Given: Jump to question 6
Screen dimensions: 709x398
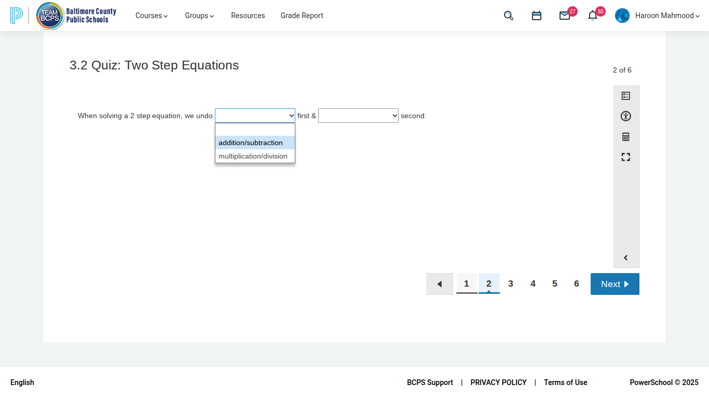Looking at the screenshot, I should pyautogui.click(x=577, y=283).
